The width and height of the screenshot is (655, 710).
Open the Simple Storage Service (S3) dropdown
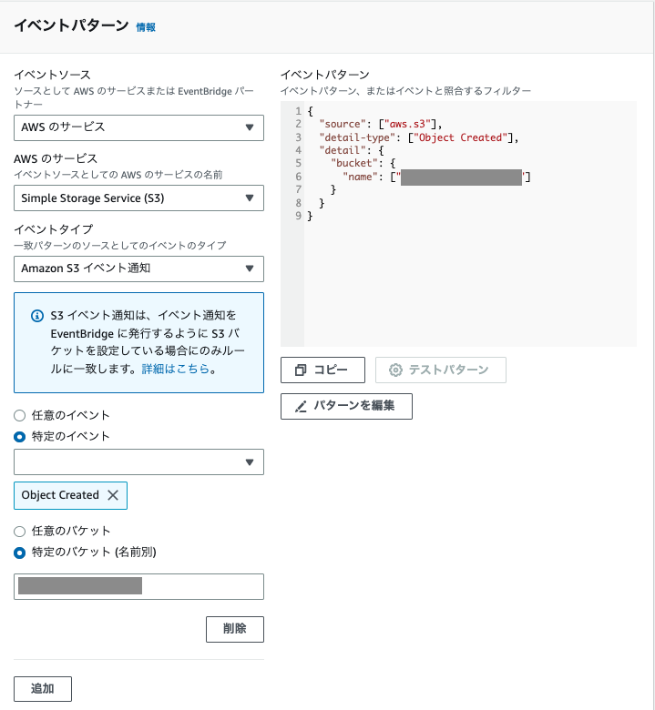138,198
